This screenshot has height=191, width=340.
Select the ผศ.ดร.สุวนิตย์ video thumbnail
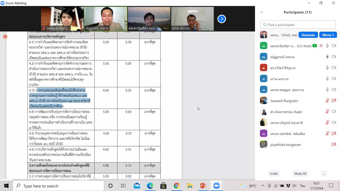pos(62,19)
